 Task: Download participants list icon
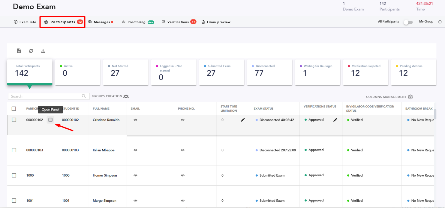tap(43, 51)
